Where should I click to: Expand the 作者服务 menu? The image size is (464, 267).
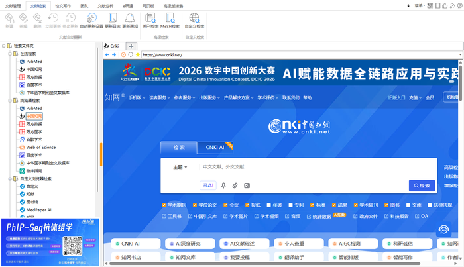(x=184, y=97)
